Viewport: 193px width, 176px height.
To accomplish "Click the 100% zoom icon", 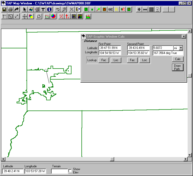I will (110, 9).
